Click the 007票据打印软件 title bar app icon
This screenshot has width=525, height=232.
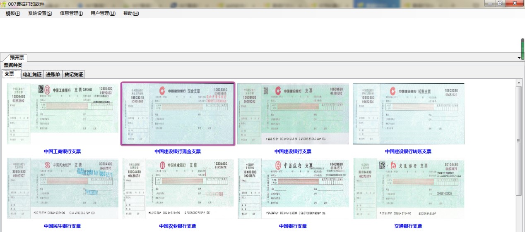click(4, 4)
